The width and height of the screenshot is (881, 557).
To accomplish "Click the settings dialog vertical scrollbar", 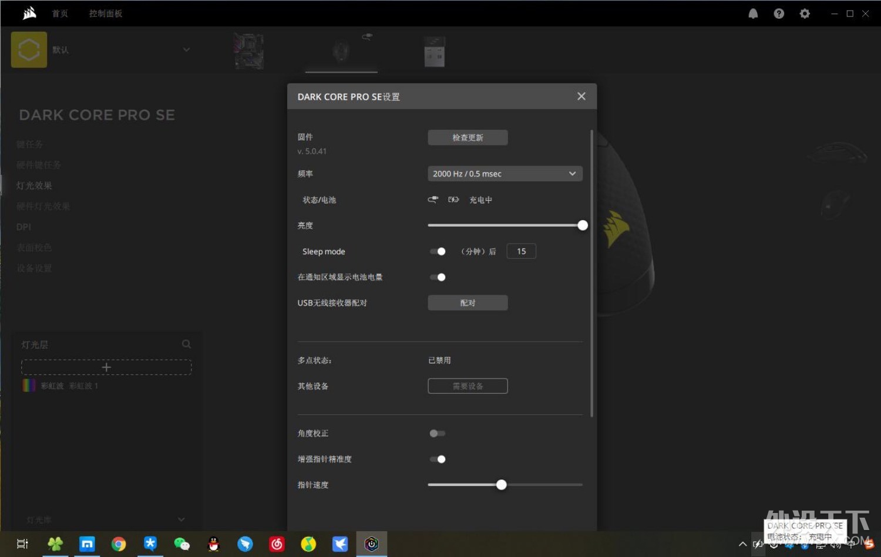I will pyautogui.click(x=591, y=273).
